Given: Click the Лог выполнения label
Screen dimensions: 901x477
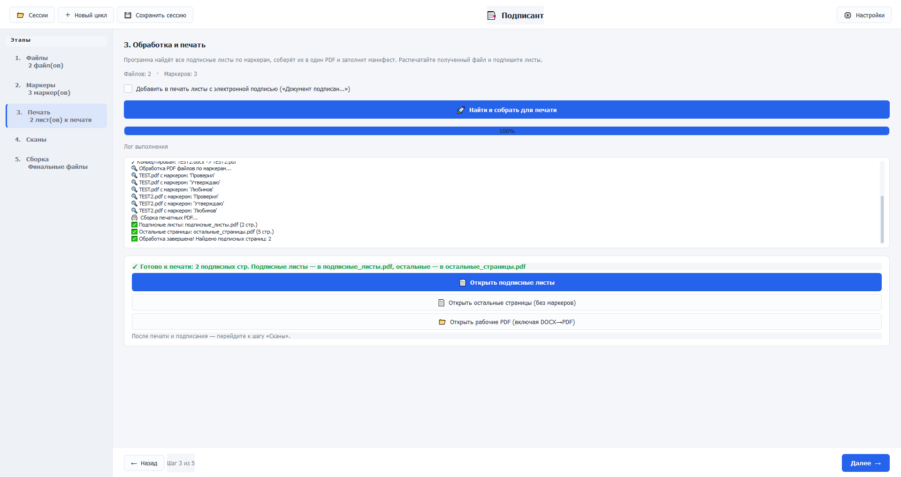Looking at the screenshot, I should (x=146, y=147).
